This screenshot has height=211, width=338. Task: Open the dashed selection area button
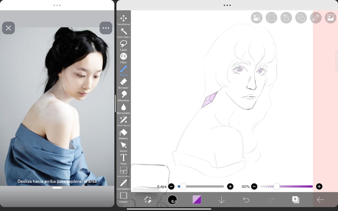click(x=271, y=18)
